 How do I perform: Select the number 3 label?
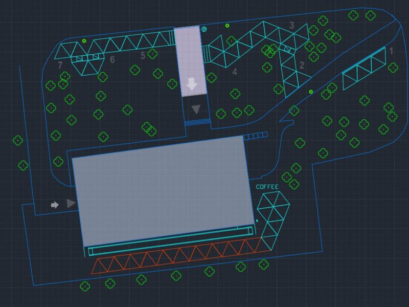pyautogui.click(x=292, y=25)
